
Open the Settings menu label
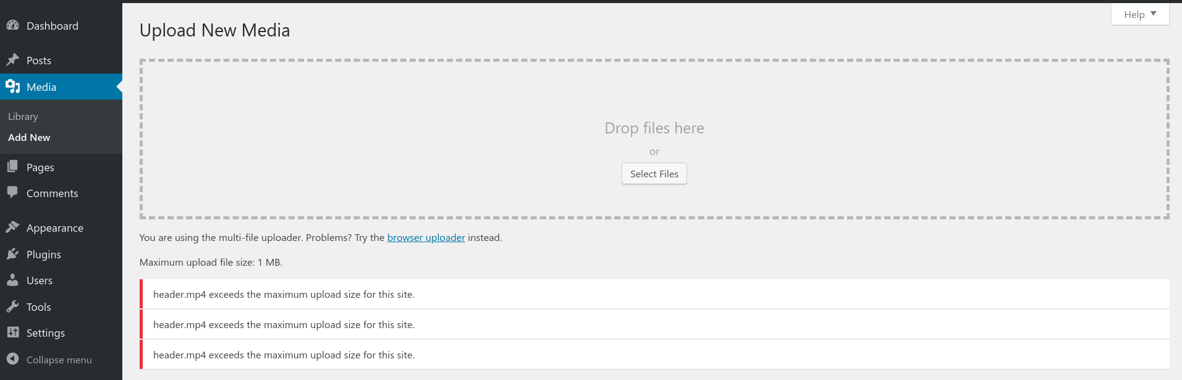[46, 333]
